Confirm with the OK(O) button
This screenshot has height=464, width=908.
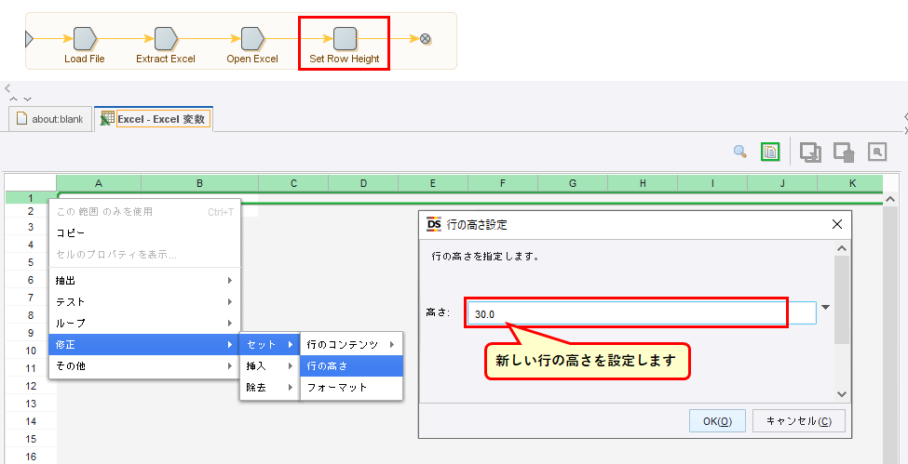(717, 421)
